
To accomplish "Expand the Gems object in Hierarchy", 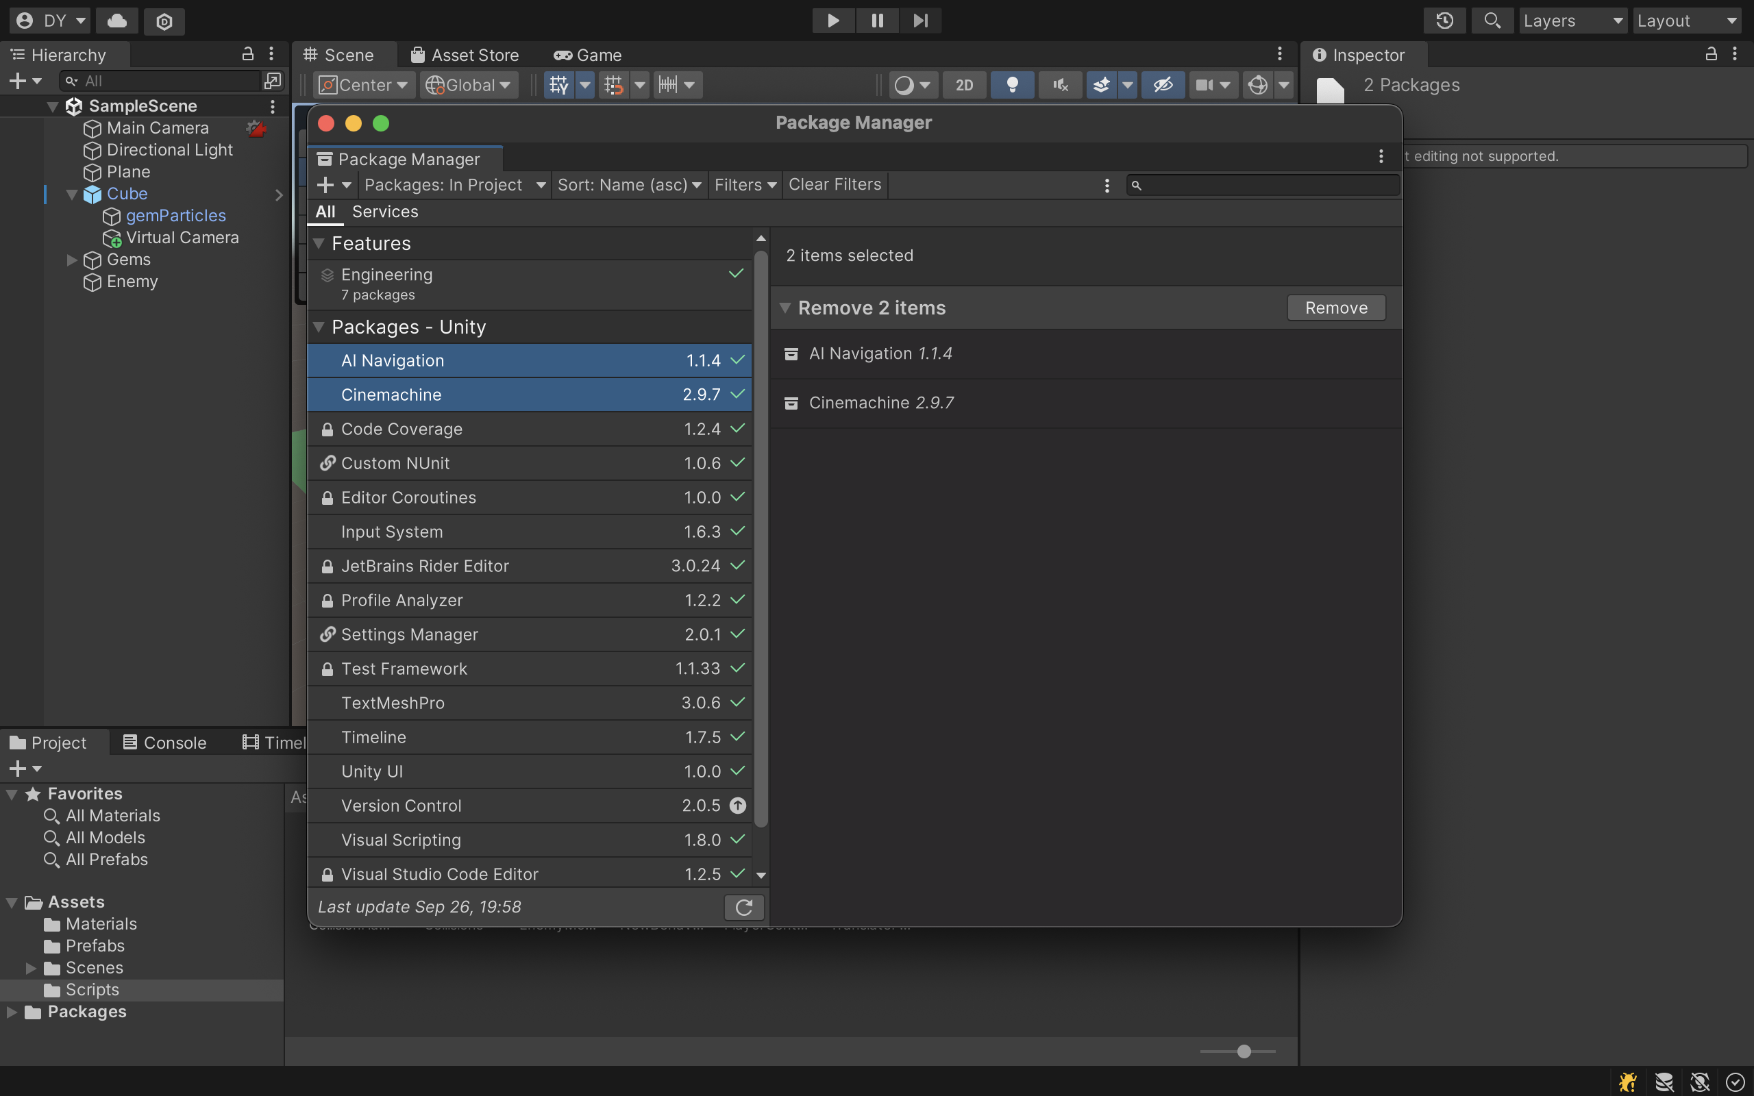I will (72, 260).
